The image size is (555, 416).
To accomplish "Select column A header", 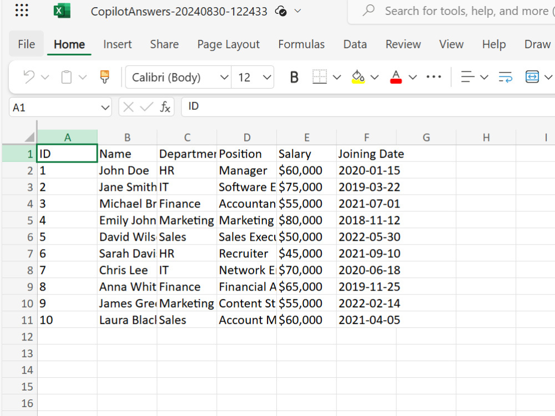I will [67, 137].
